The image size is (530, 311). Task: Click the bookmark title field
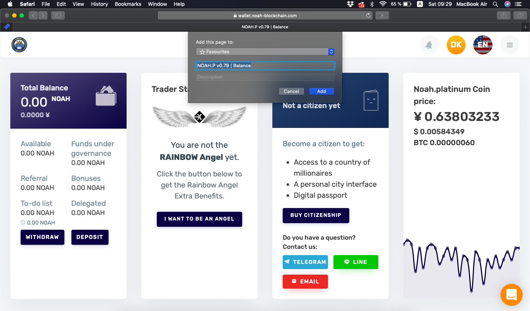(265, 65)
